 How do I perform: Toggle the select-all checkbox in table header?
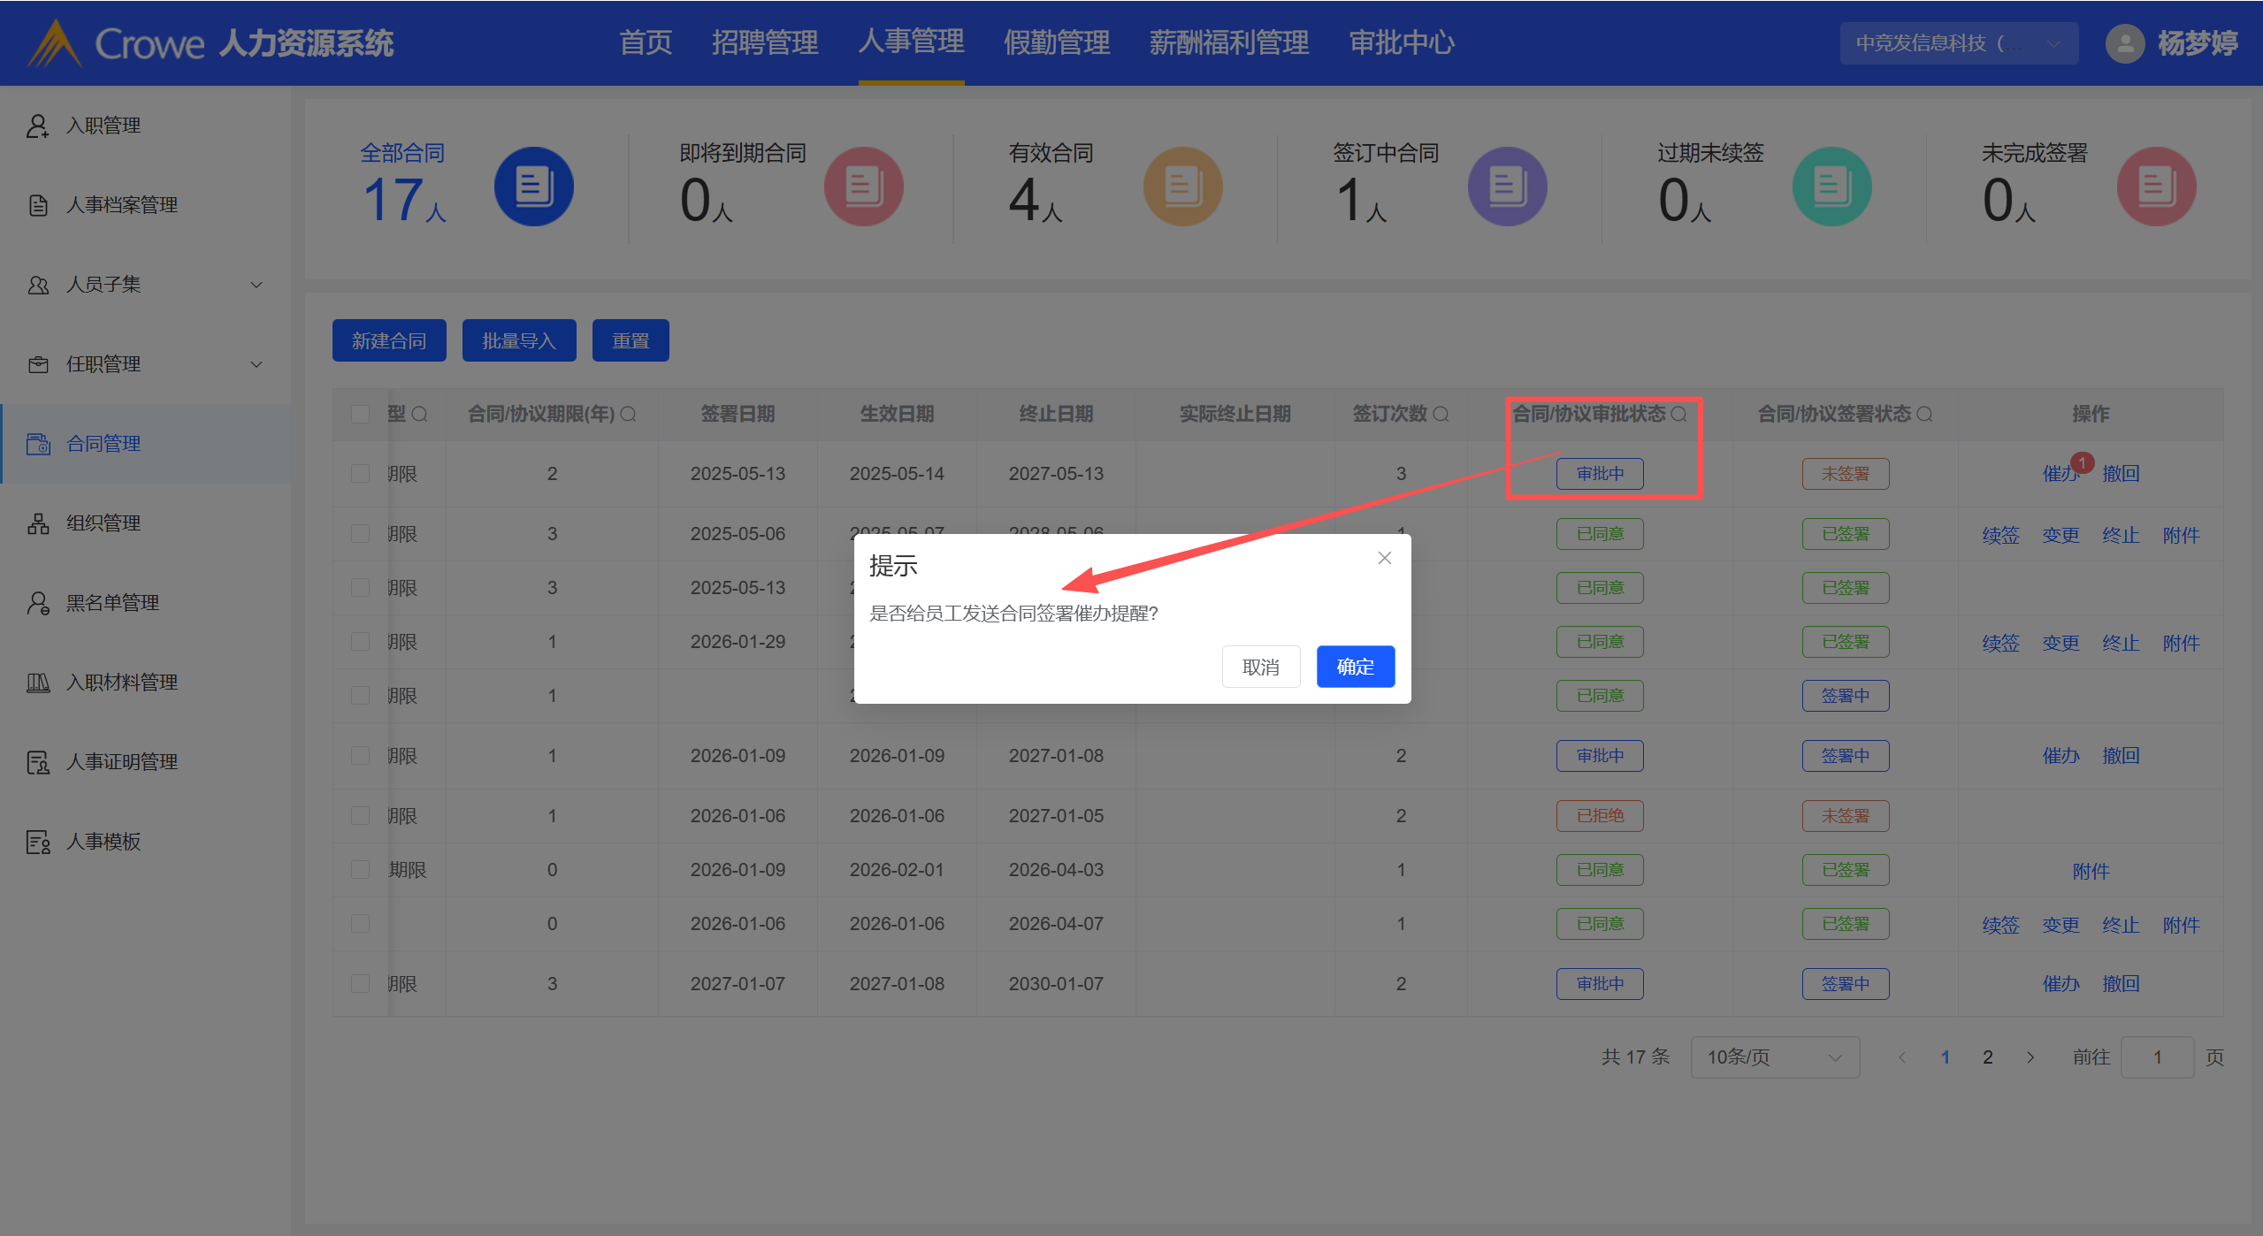[360, 414]
